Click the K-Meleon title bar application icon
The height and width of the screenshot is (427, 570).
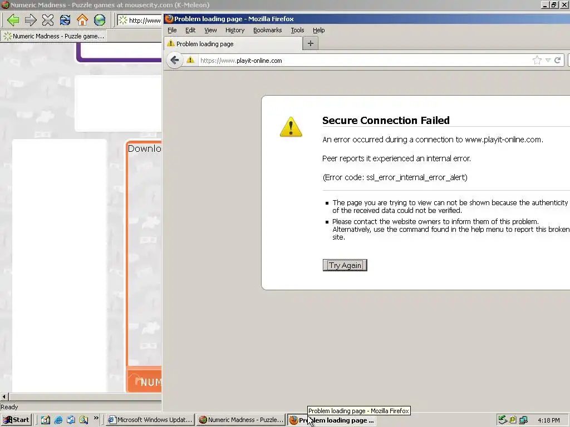click(x=5, y=5)
